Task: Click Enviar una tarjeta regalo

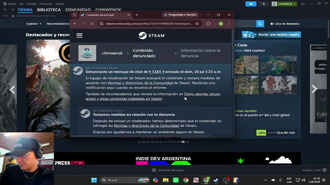Action: click(x=271, y=35)
